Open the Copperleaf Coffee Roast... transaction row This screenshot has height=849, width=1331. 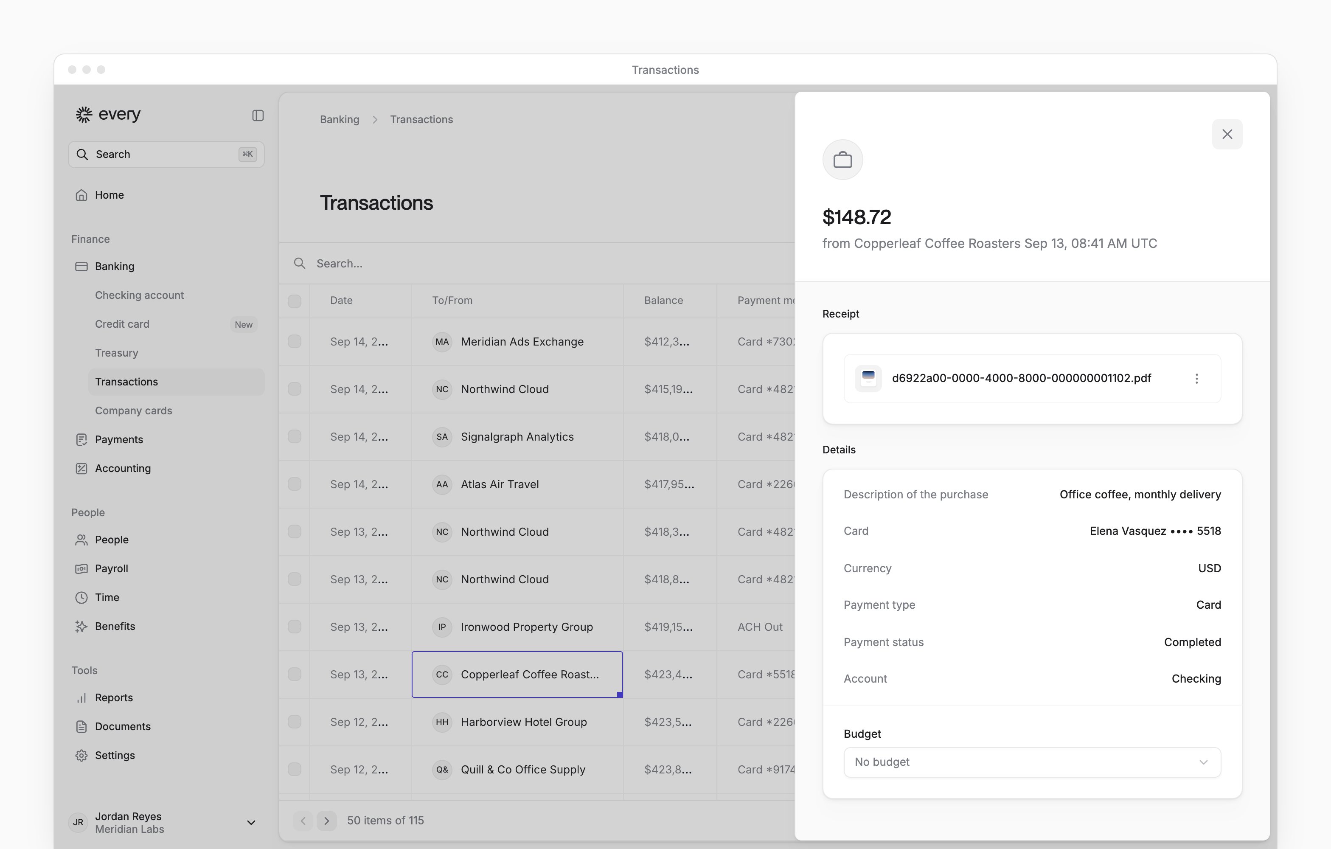click(x=517, y=675)
